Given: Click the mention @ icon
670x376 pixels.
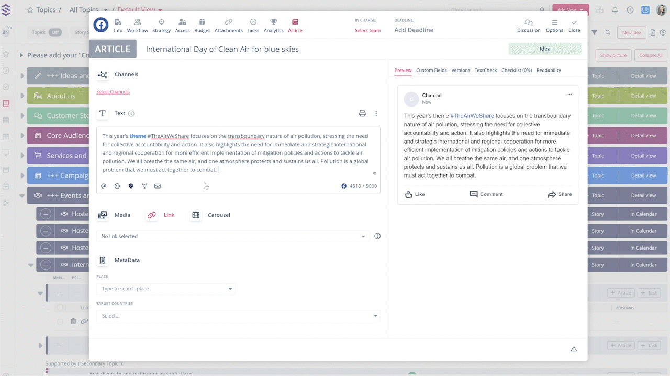Looking at the screenshot, I should (x=104, y=186).
